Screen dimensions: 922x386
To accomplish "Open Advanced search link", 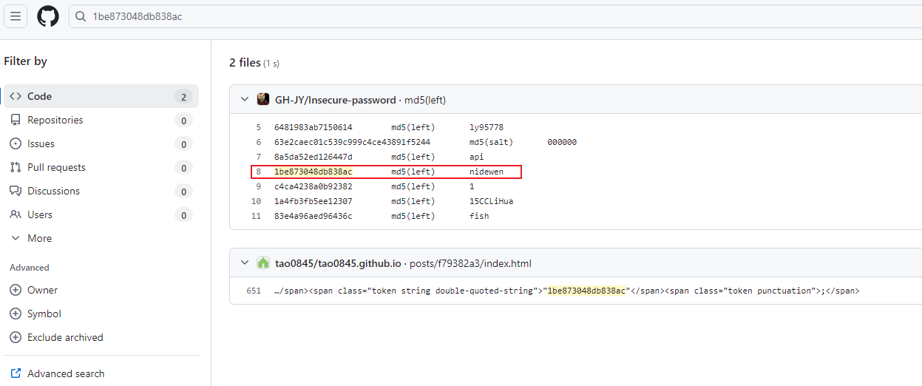I will point(66,373).
